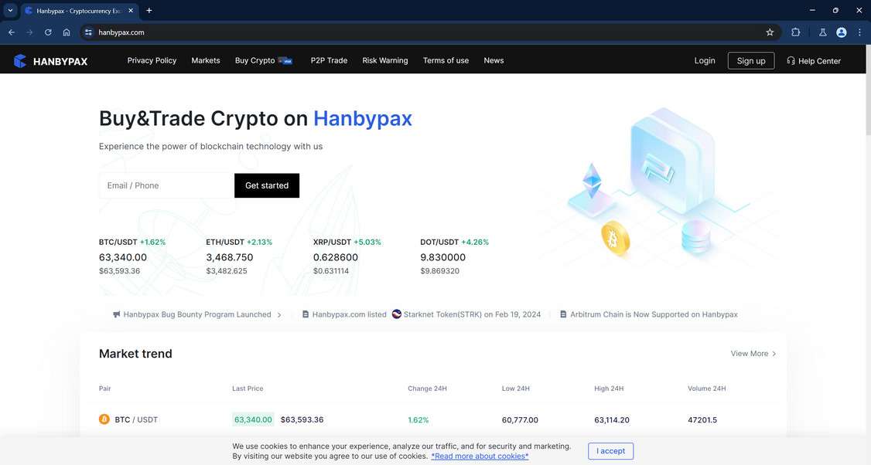Click the Bitcoin icon in BTC / USDT row
871x465 pixels.
coord(104,419)
